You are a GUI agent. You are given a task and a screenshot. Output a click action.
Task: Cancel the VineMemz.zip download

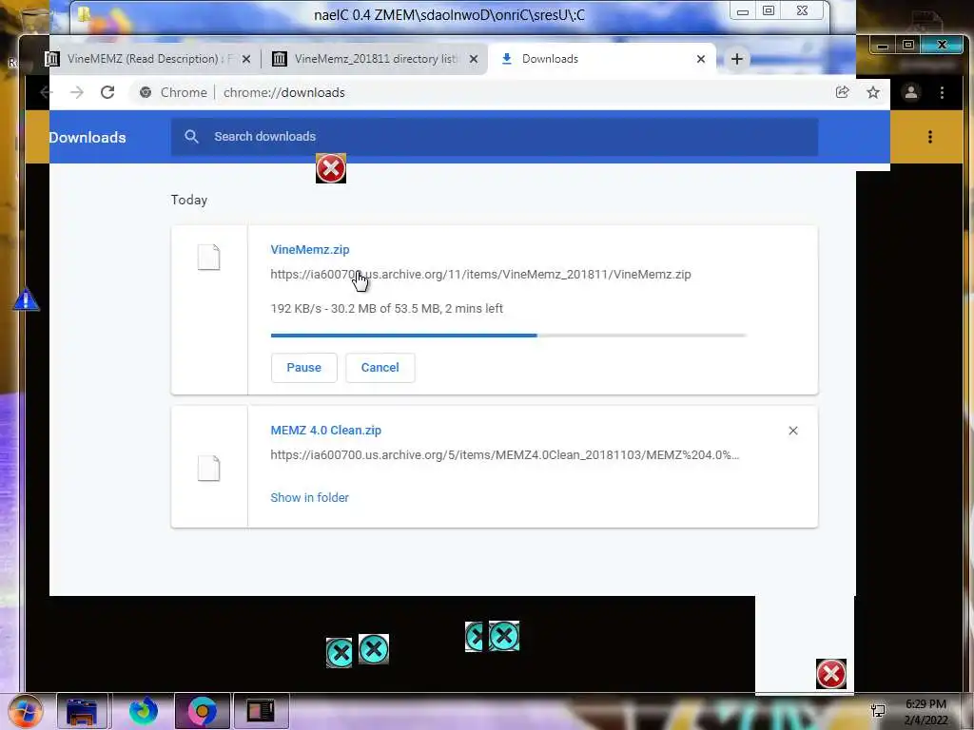(x=380, y=368)
